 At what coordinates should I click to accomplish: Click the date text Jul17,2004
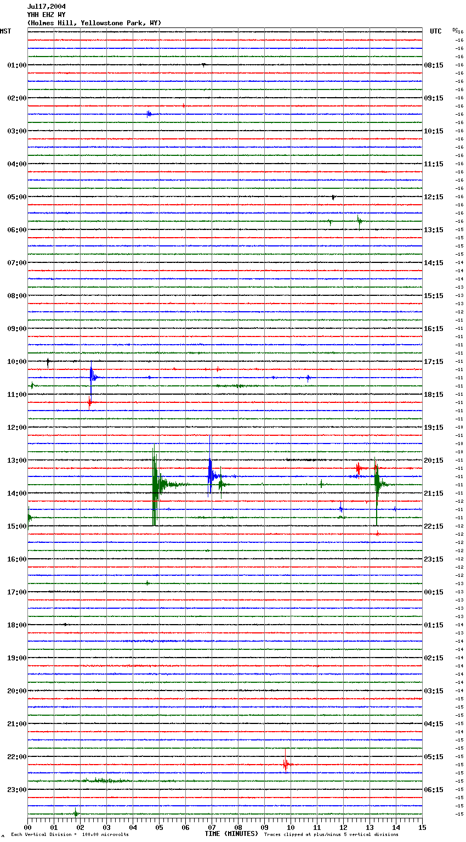click(47, 7)
